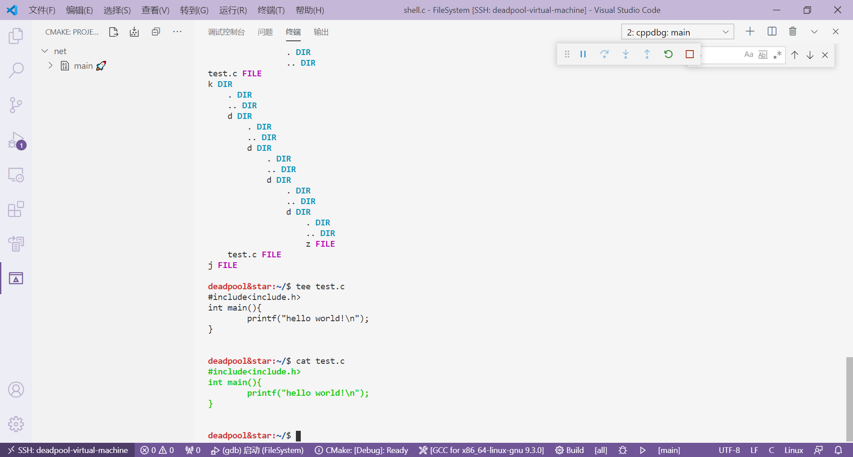Screen dimensions: 853x457
Task: Expand the main target node
Action: [x=50, y=66]
